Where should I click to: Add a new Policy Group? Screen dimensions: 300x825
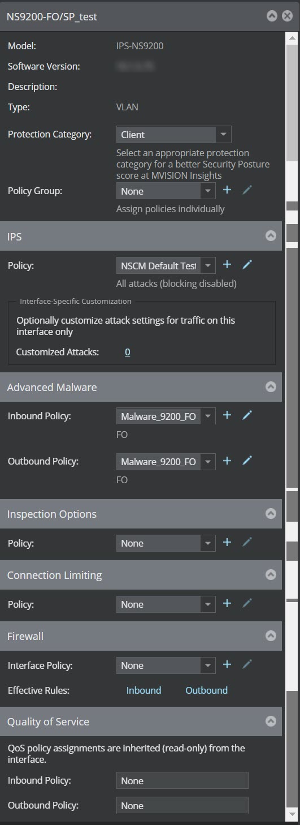tap(227, 190)
